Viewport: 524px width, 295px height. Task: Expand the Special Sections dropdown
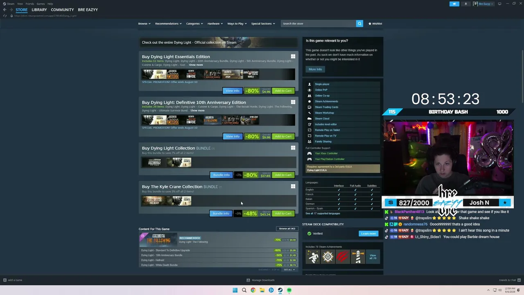(263, 24)
